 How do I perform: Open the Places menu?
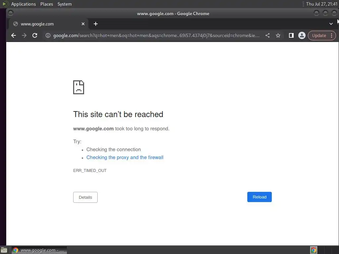coord(46,4)
